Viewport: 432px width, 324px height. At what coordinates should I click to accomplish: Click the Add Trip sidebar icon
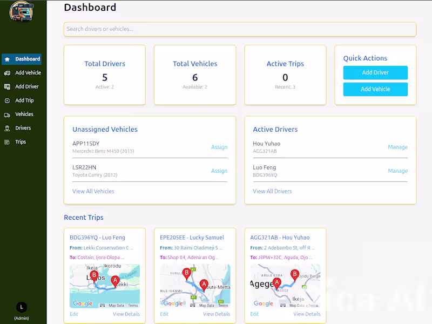[7, 100]
